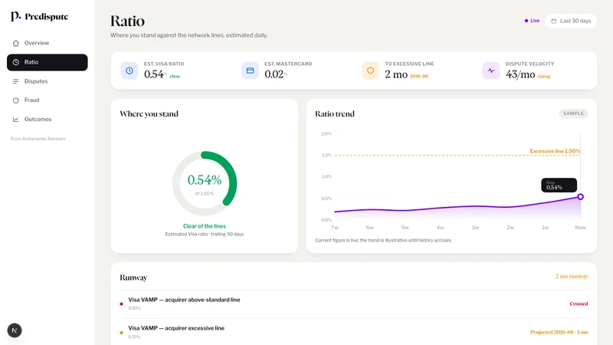Click the 43/mo dispute velocity value
613x345 pixels.
point(520,74)
